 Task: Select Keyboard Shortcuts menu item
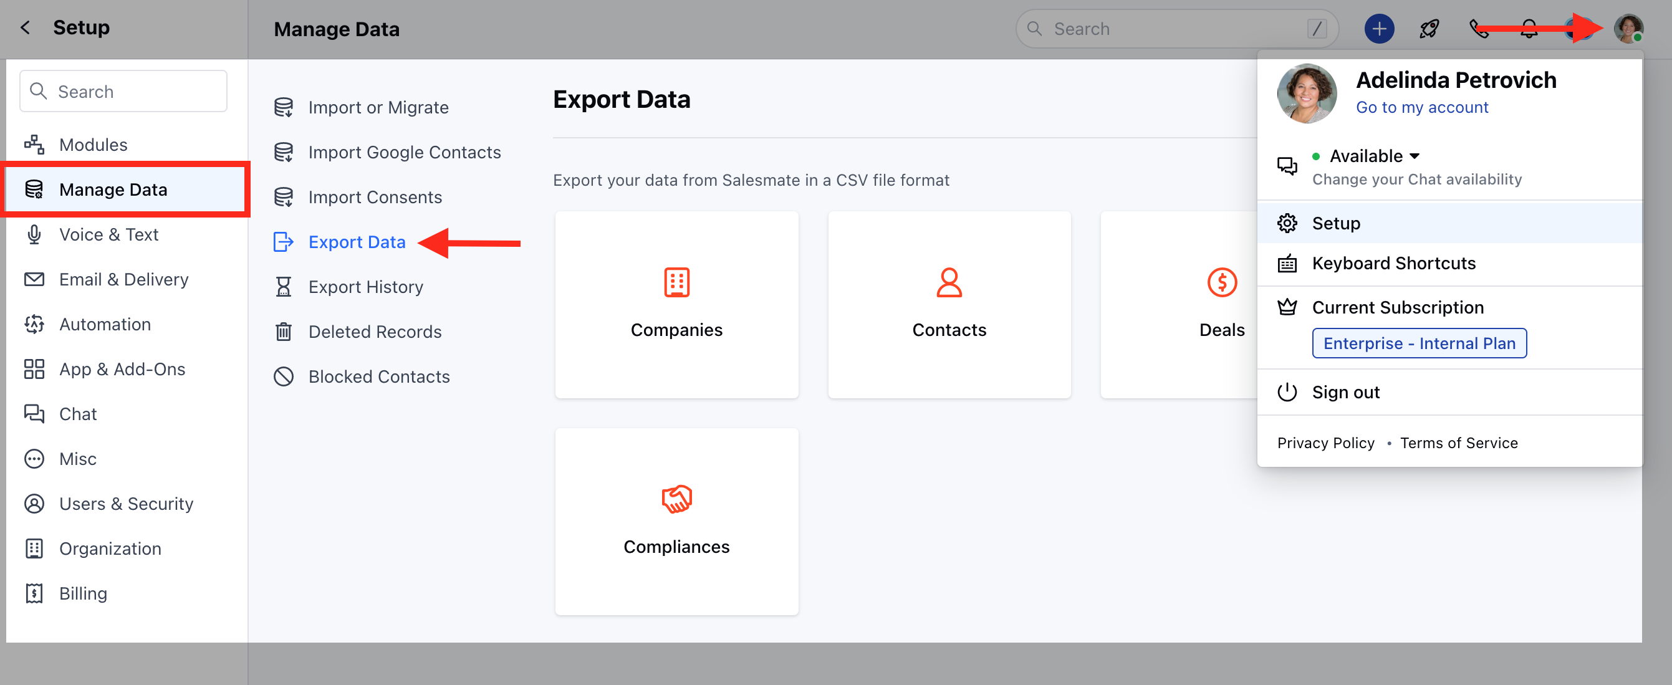tap(1393, 264)
